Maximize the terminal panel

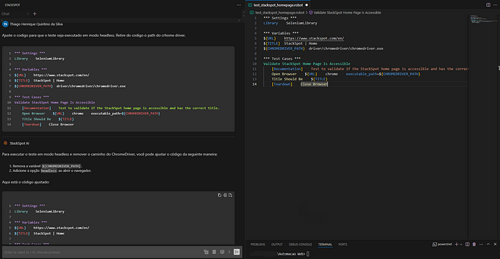pos(488,244)
